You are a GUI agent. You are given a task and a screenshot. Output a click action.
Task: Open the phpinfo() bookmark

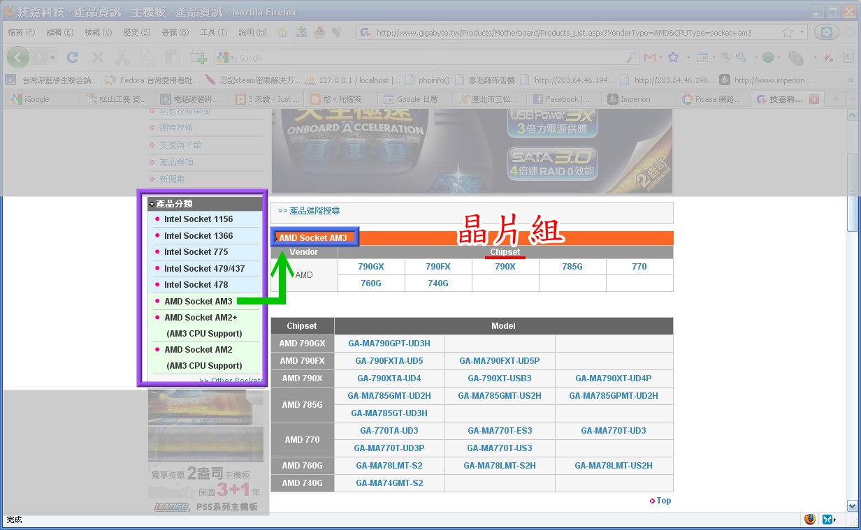(x=428, y=80)
